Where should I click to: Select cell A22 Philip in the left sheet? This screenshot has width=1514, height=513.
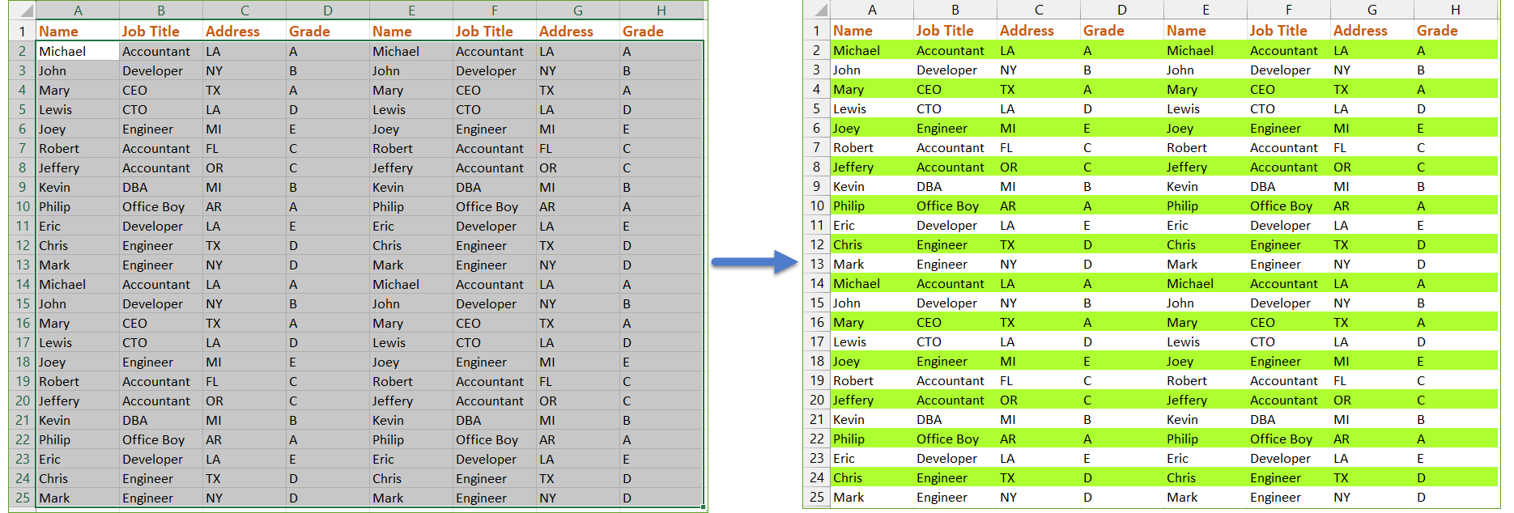pos(78,439)
